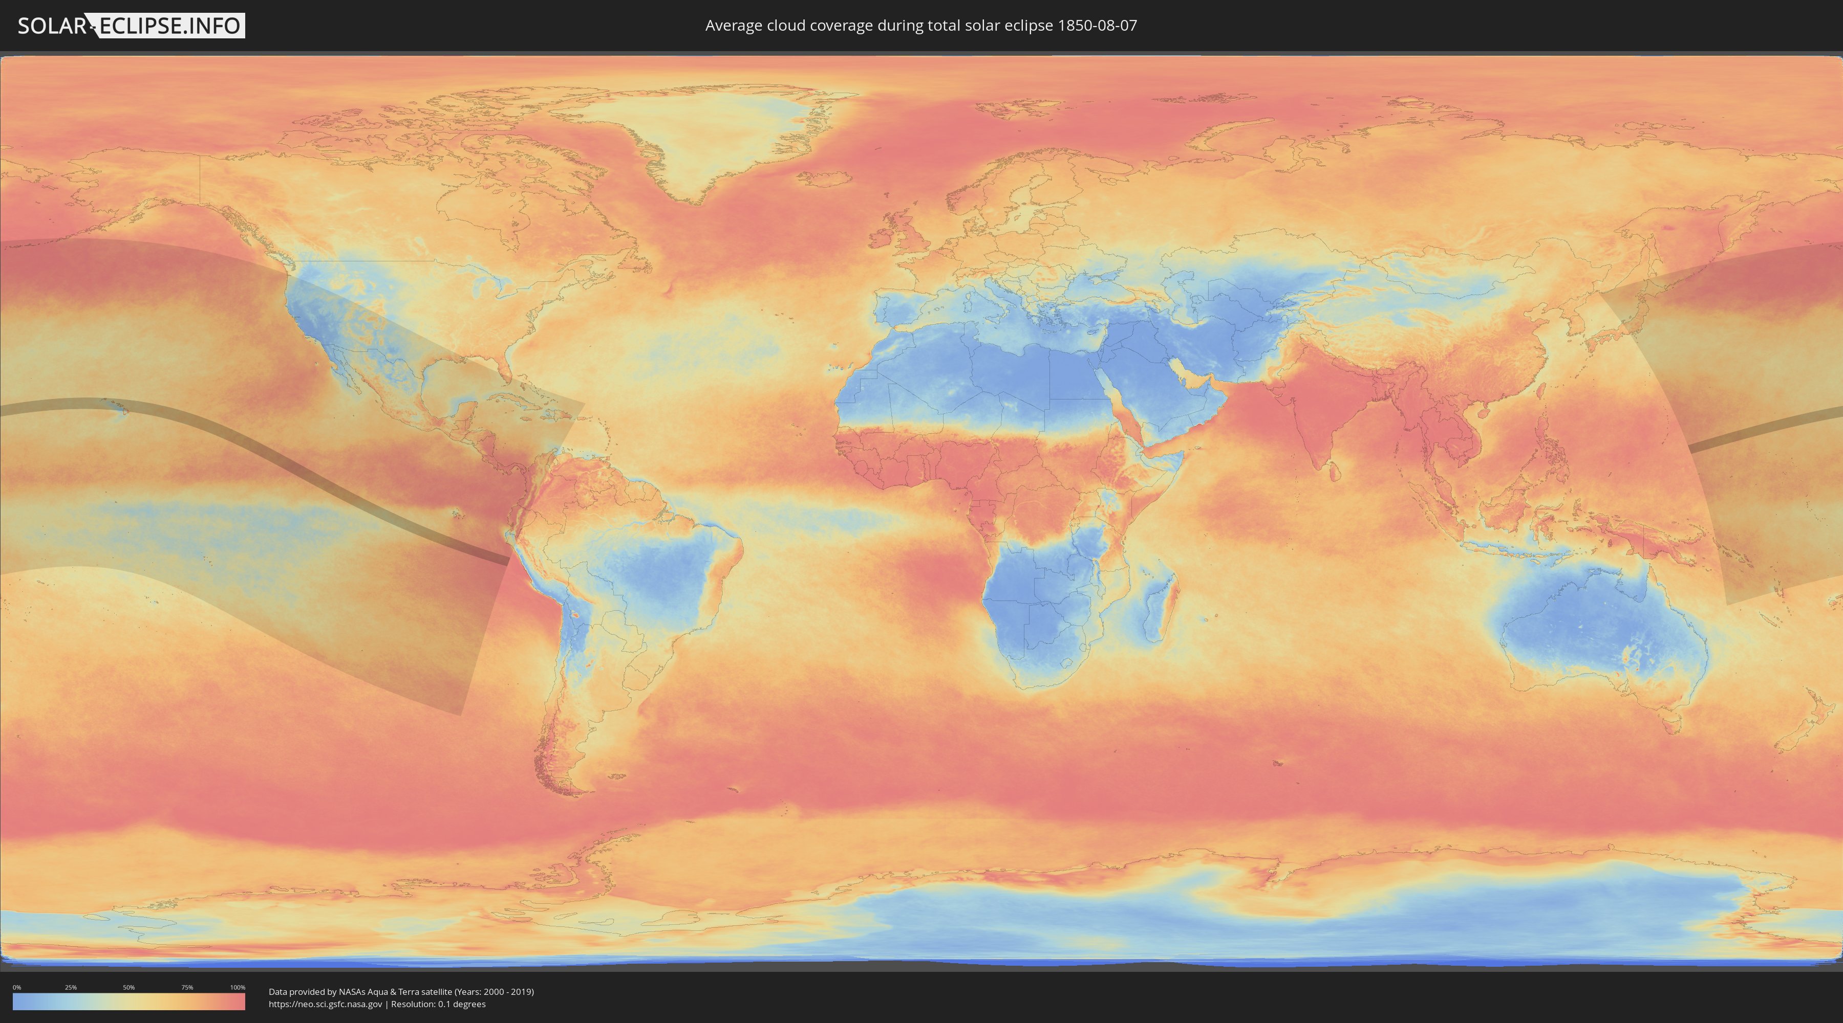The width and height of the screenshot is (1843, 1023).
Task: Click the 0% label on legend
Action: point(16,987)
